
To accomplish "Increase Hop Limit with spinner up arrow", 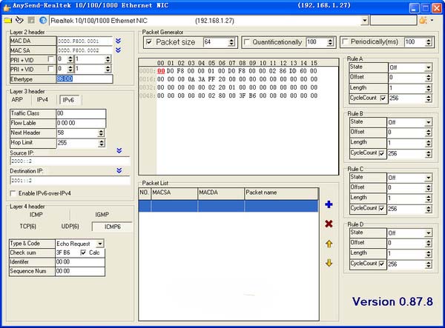I will (x=101, y=140).
